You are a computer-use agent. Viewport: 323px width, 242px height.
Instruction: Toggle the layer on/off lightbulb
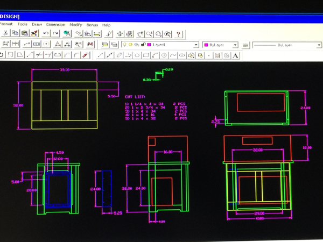coord(124,45)
